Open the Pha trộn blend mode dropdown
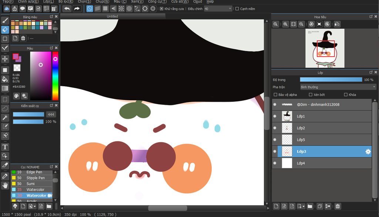The width and height of the screenshot is (379, 217). 338,87
